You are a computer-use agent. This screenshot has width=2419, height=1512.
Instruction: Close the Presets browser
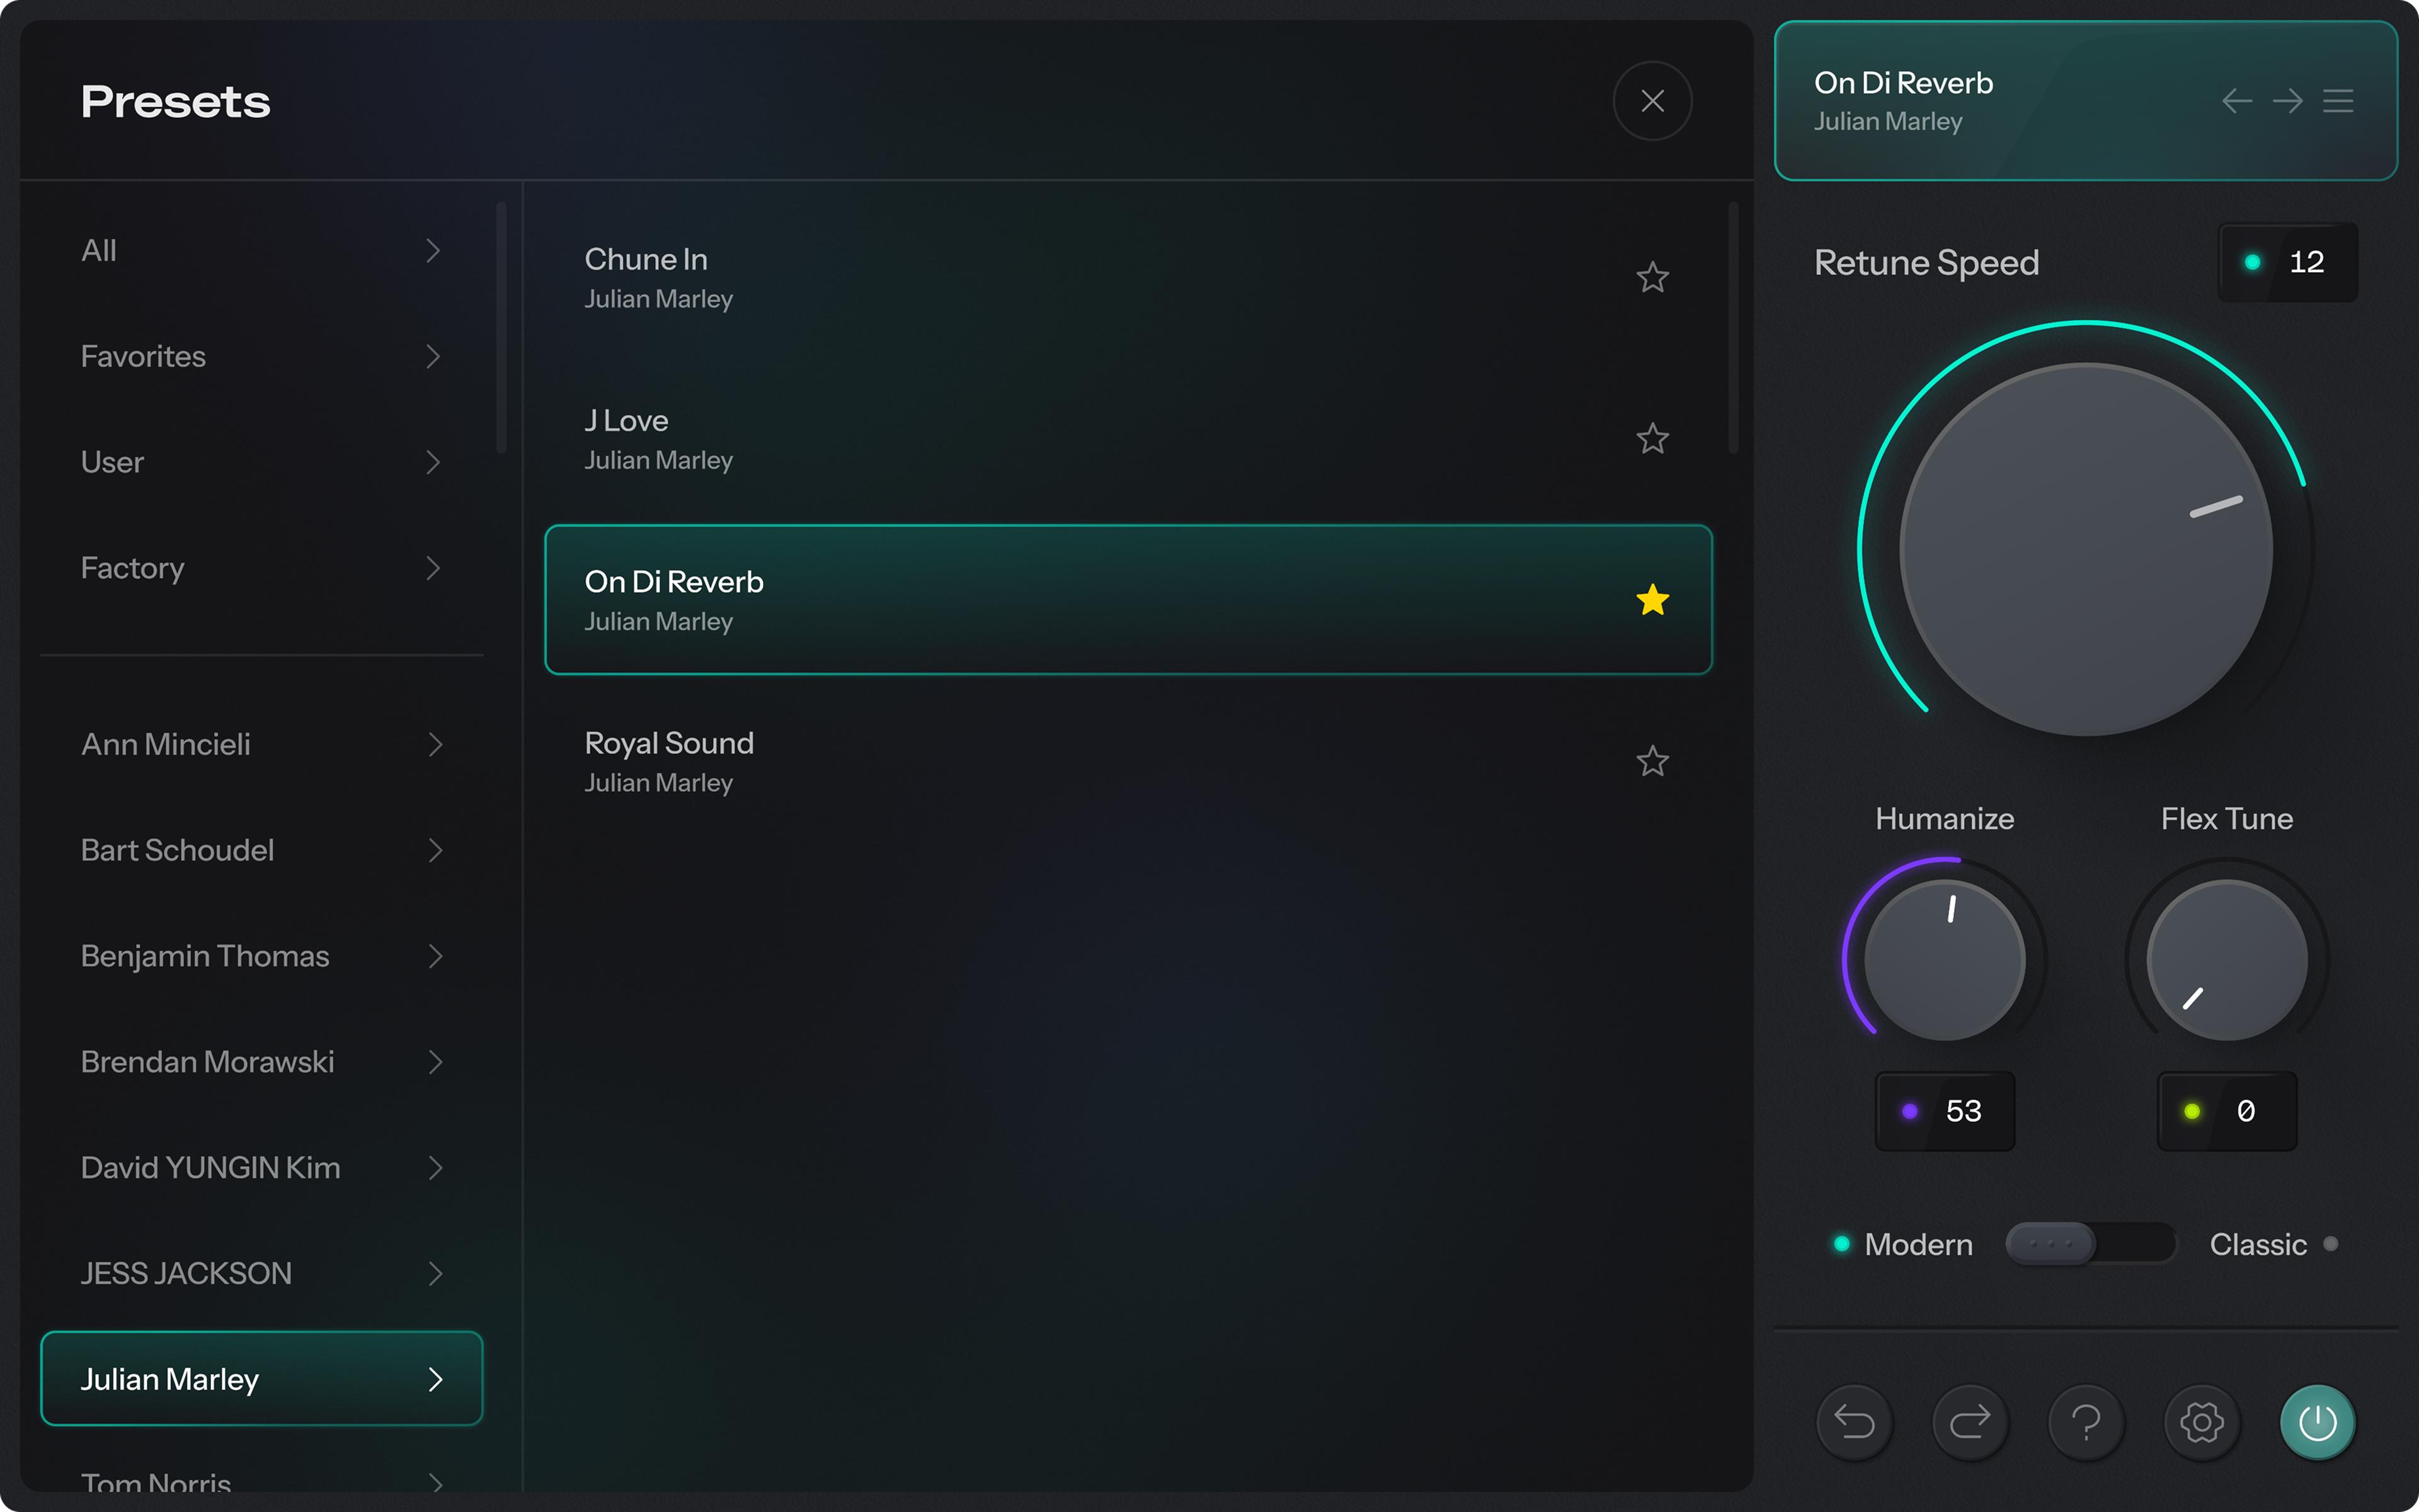coord(1652,101)
